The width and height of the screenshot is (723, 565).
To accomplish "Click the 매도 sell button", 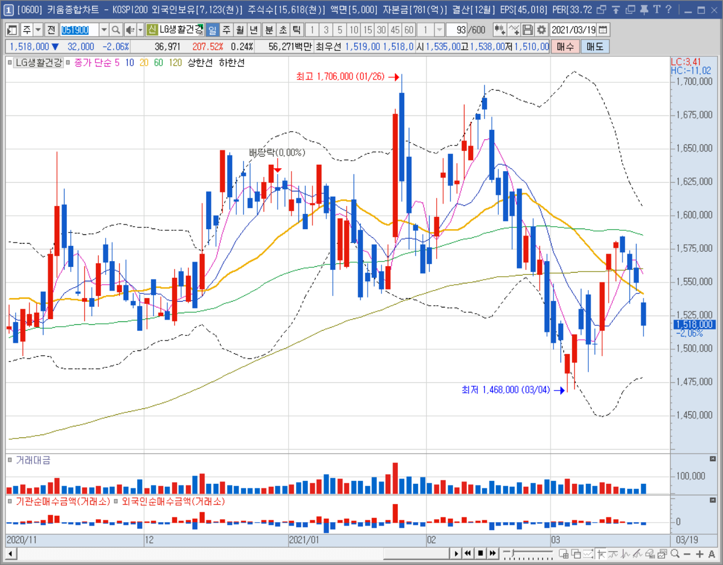I will 595,46.
